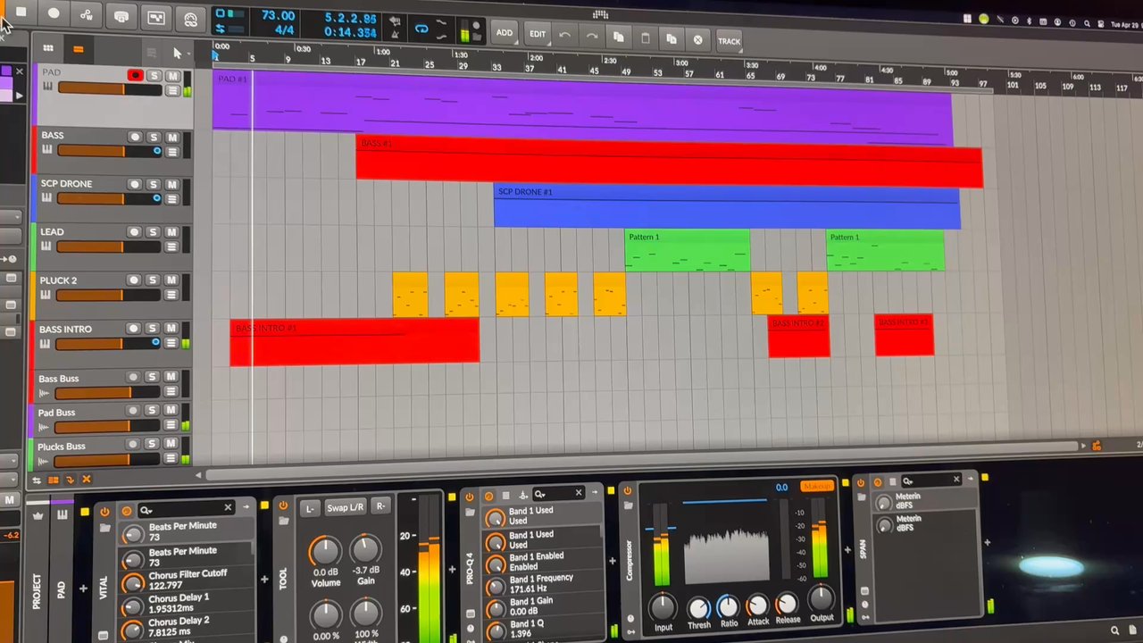
Task: Toggle TOOL device power button
Action: pyautogui.click(x=283, y=505)
